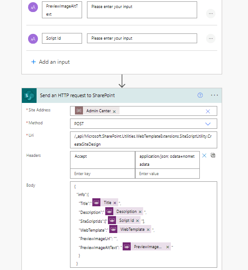Clear the Site Address field value

(x=208, y=111)
